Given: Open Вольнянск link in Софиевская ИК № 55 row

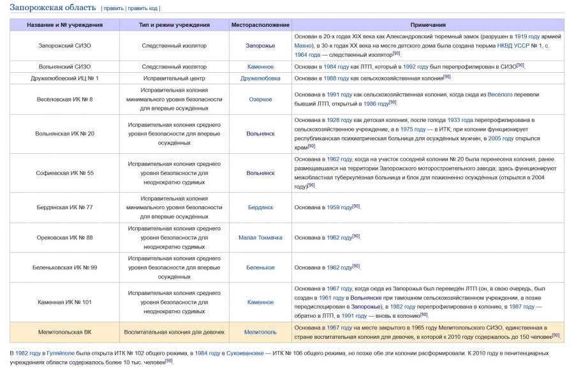Looking at the screenshot, I should tap(260, 173).
